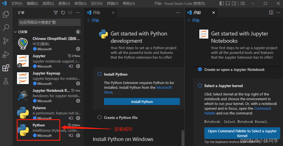
Task: Open manage gear for Chinese (Simplified) extension
Action: [78, 49]
